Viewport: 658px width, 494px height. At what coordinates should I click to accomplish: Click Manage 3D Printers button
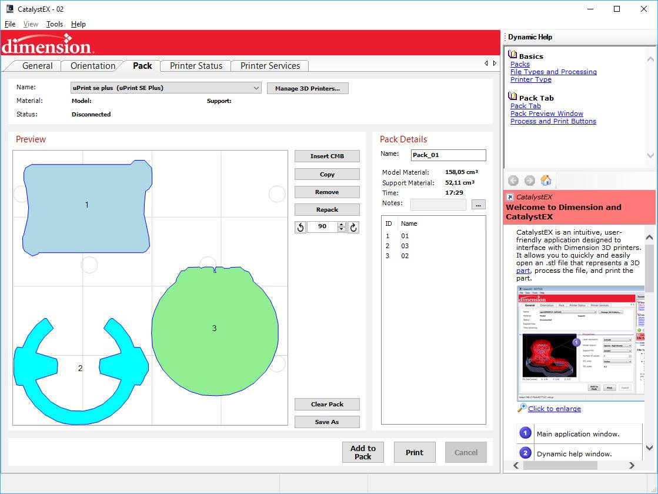click(x=308, y=89)
